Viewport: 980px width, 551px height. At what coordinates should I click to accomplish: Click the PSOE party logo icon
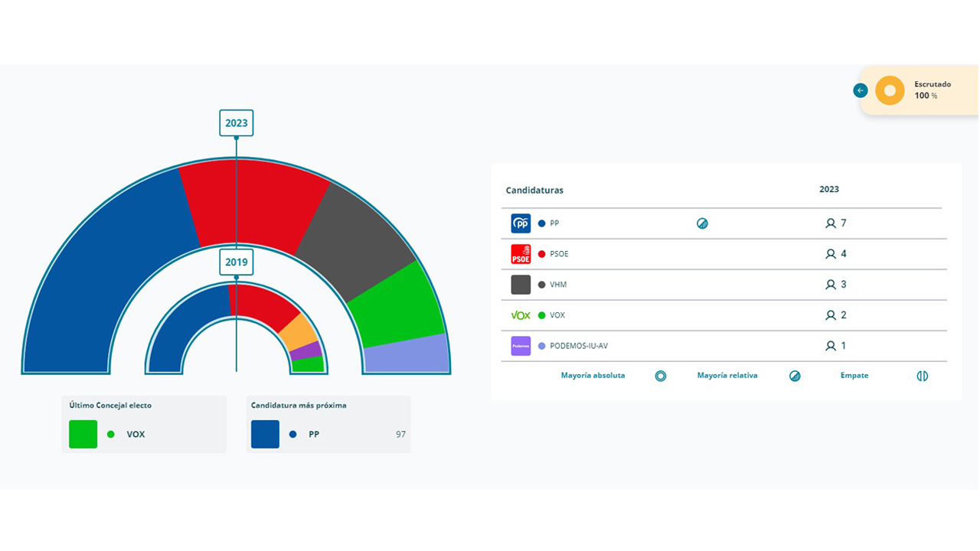point(521,254)
